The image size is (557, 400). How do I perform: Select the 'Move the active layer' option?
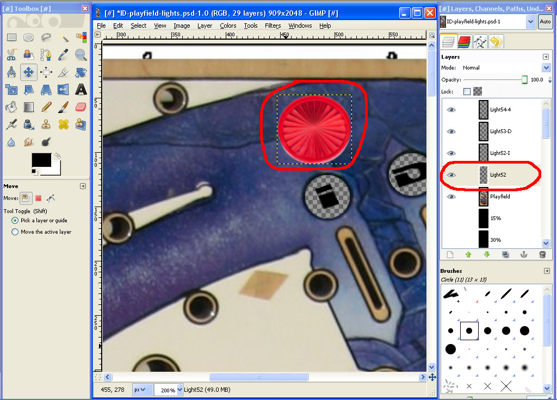15,232
